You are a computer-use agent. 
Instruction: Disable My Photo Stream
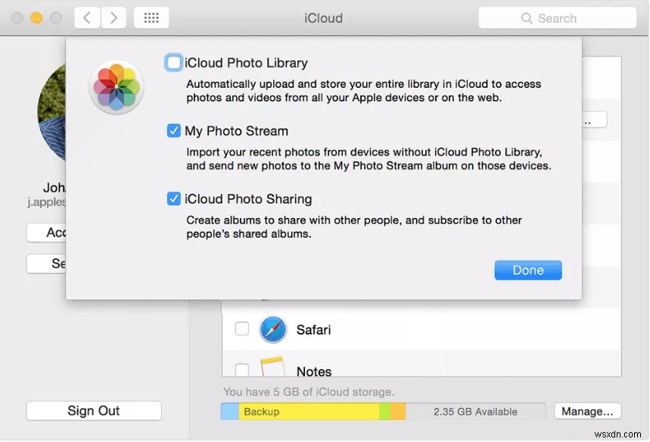[x=173, y=130]
